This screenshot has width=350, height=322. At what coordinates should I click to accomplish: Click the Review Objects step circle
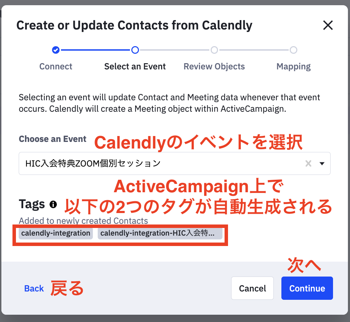coord(214,50)
